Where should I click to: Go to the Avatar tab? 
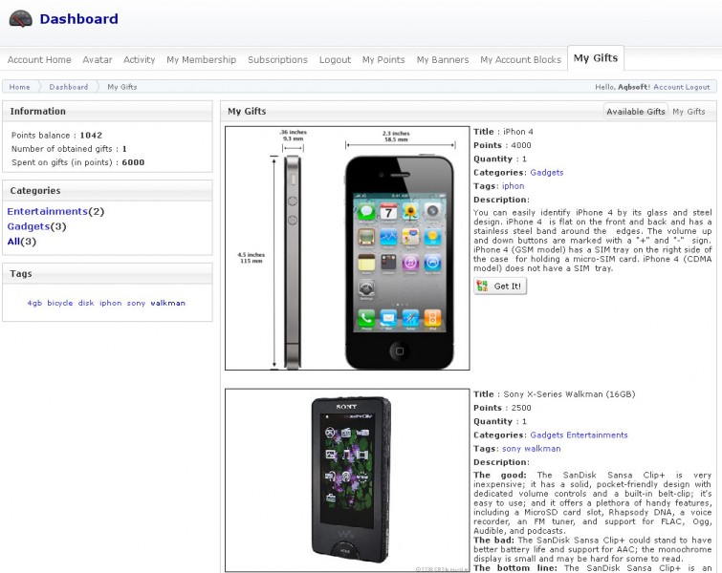click(x=98, y=60)
